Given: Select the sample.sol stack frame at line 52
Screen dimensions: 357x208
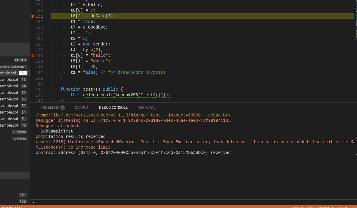Looking at the screenshot, I should coord(15,105).
